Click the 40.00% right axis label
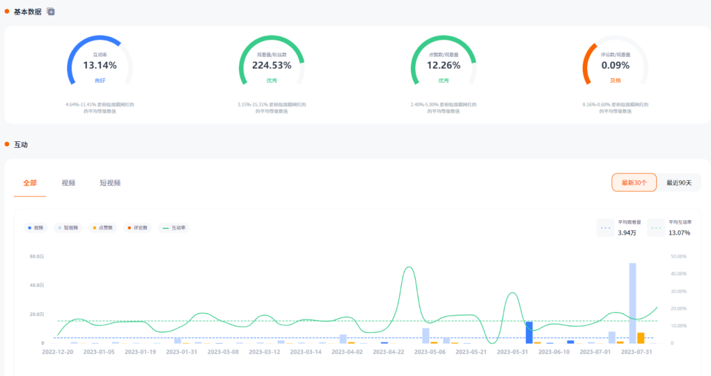The height and width of the screenshot is (376, 711). click(x=678, y=274)
